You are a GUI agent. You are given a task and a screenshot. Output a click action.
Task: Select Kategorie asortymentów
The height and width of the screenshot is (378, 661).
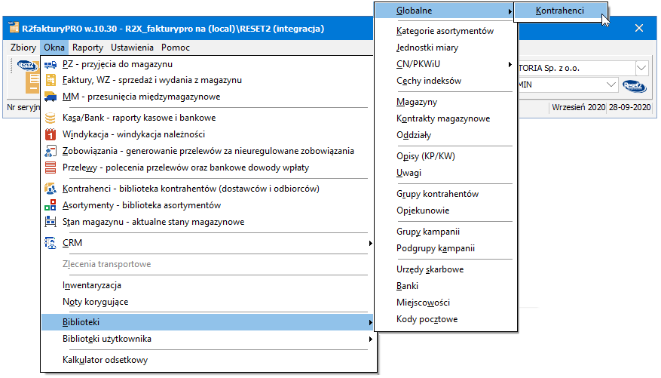[x=445, y=31]
